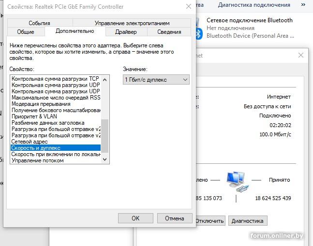
Task: Click the property list scroll up arrow
Action: 105,80
